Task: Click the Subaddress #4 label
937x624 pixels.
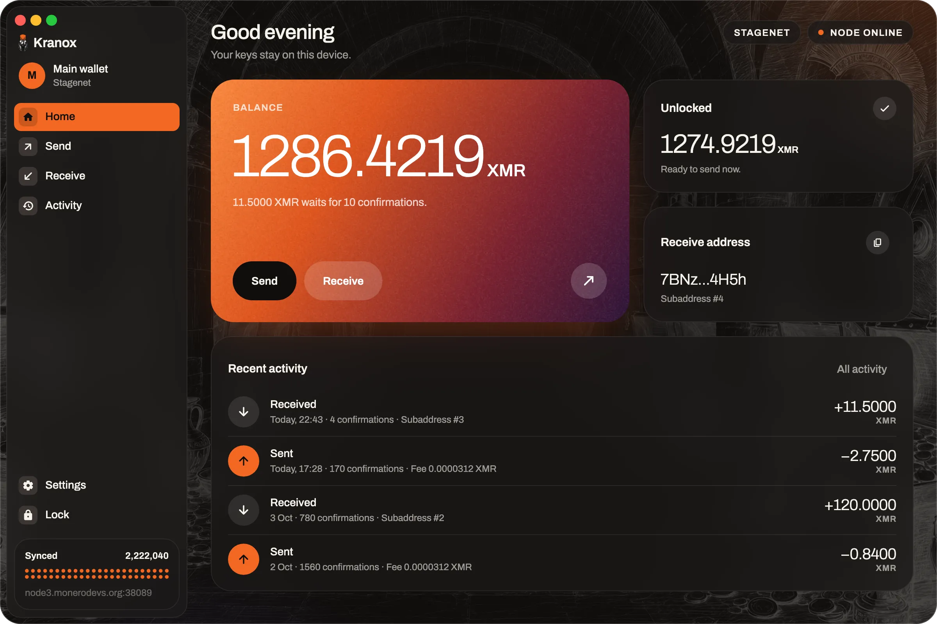Action: [691, 299]
